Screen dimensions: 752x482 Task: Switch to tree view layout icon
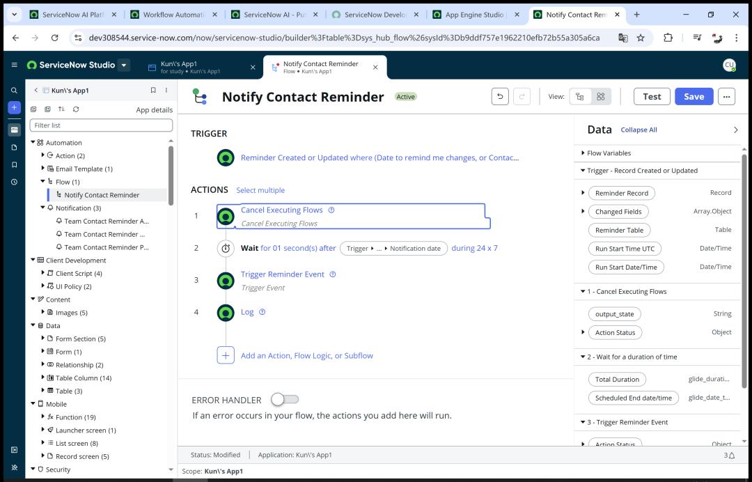coord(580,96)
